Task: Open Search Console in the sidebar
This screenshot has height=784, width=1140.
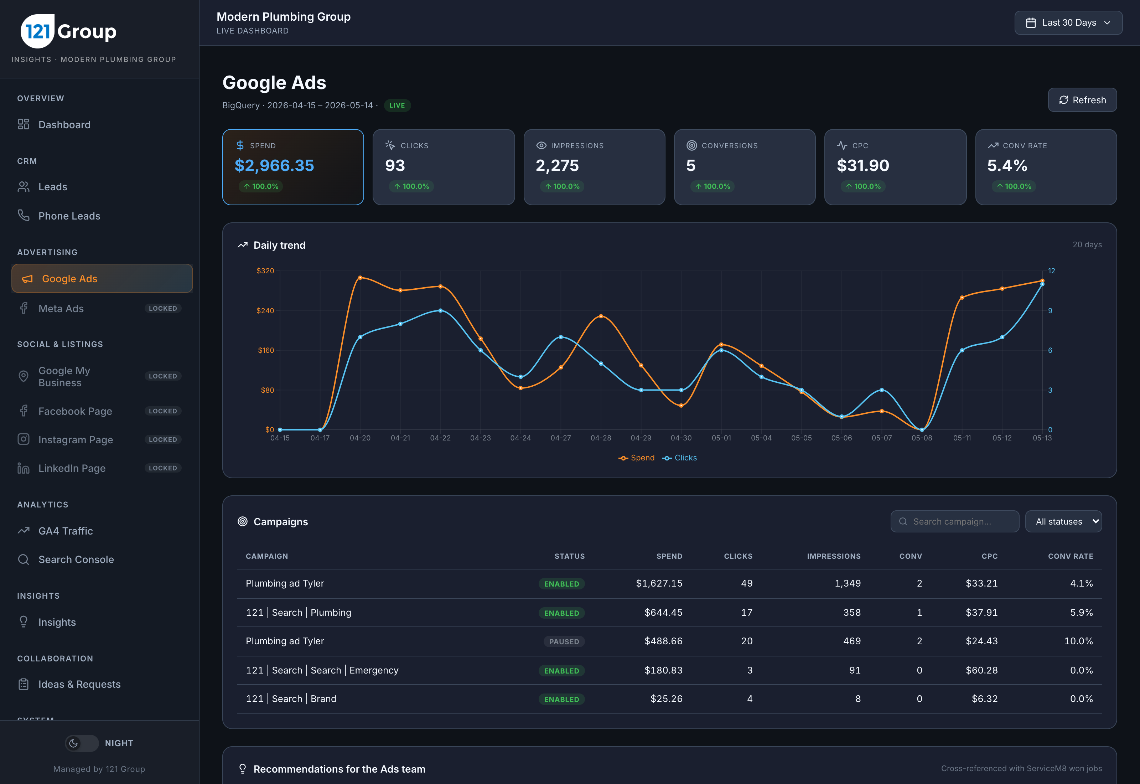Action: click(x=102, y=559)
